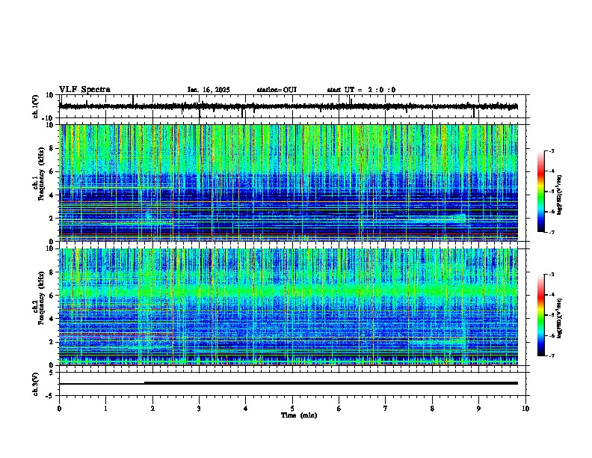592x458 pixels.
Task: Click the color scale bar beside ch.2 spectrogram
Action: (541, 315)
